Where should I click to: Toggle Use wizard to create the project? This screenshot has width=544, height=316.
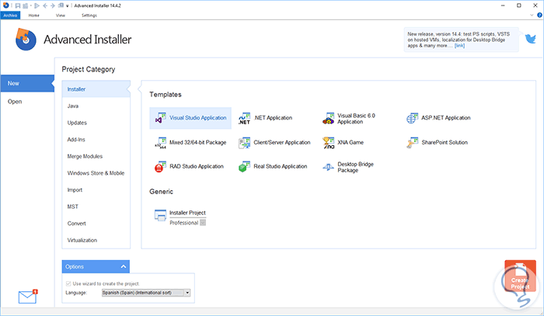[68, 283]
